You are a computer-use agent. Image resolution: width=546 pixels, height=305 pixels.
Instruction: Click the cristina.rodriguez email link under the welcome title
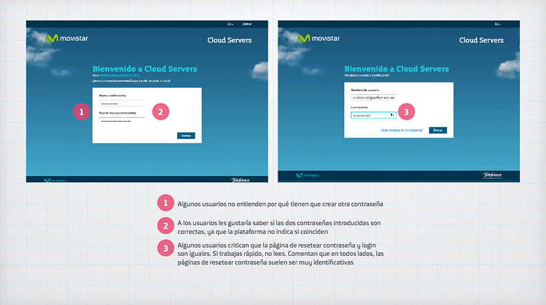click(119, 75)
